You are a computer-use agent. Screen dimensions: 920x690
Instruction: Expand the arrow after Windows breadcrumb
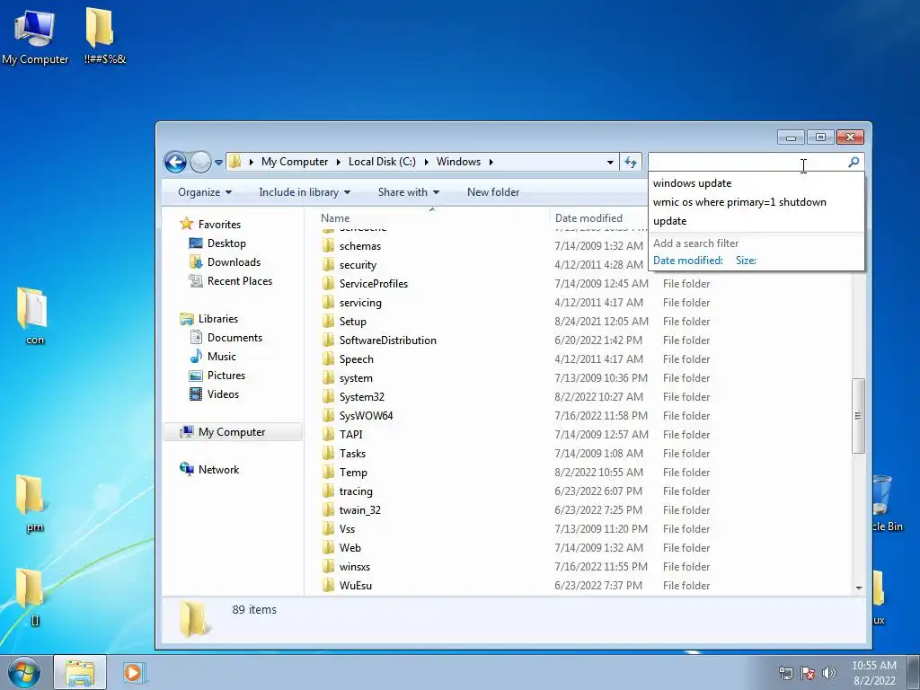[x=491, y=162]
